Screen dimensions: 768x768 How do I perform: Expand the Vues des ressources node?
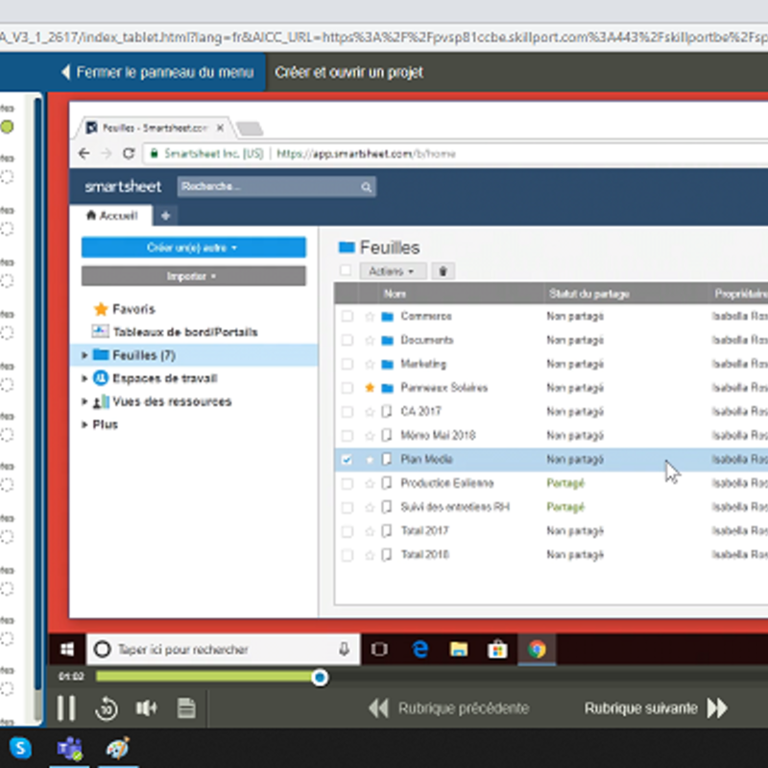pos(84,401)
